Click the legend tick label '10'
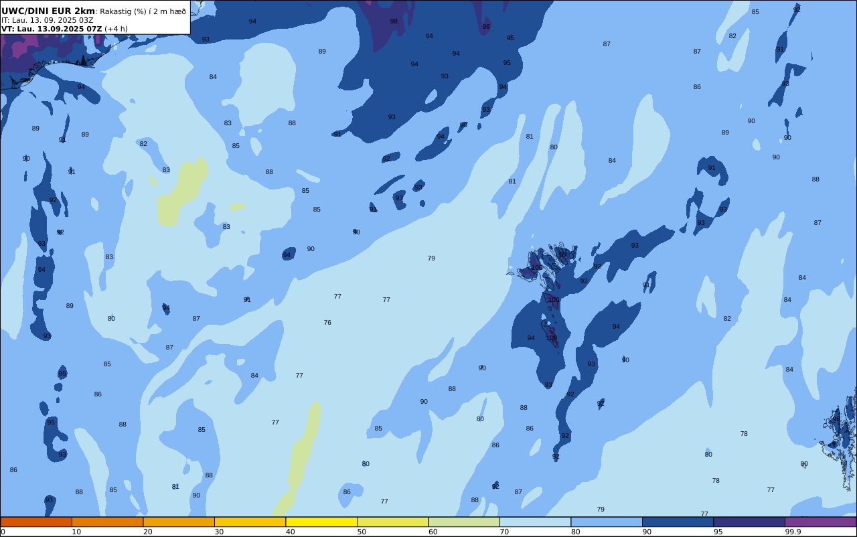The height and width of the screenshot is (537, 857). [76, 532]
